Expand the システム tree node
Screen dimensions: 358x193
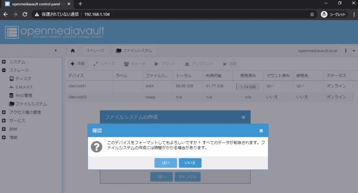pyautogui.click(x=4, y=62)
